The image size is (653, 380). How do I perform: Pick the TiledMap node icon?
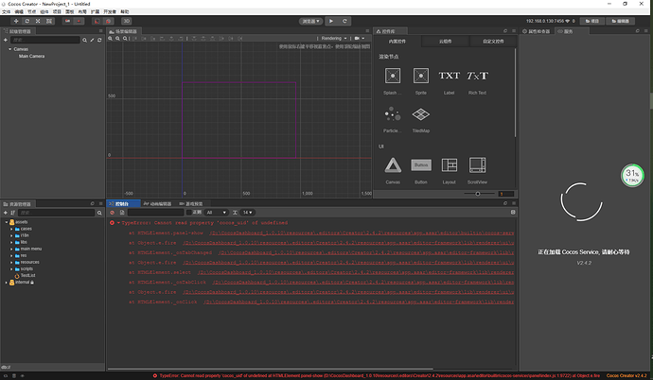point(420,114)
